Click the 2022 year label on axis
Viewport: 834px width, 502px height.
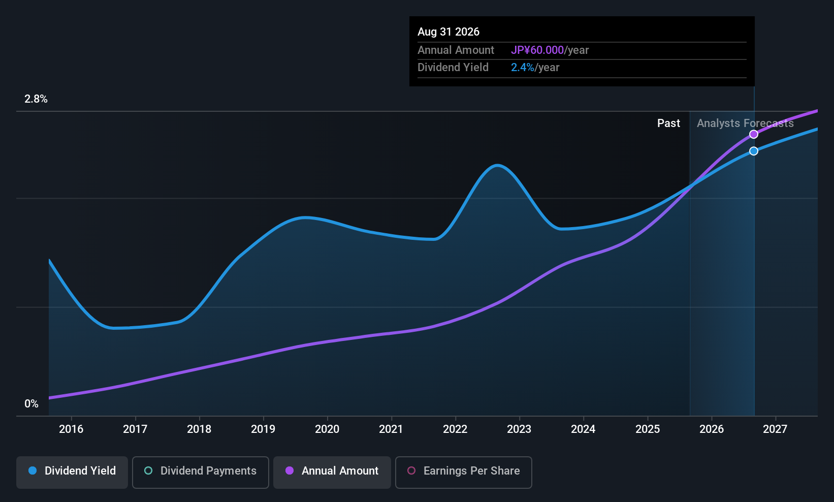click(x=455, y=429)
